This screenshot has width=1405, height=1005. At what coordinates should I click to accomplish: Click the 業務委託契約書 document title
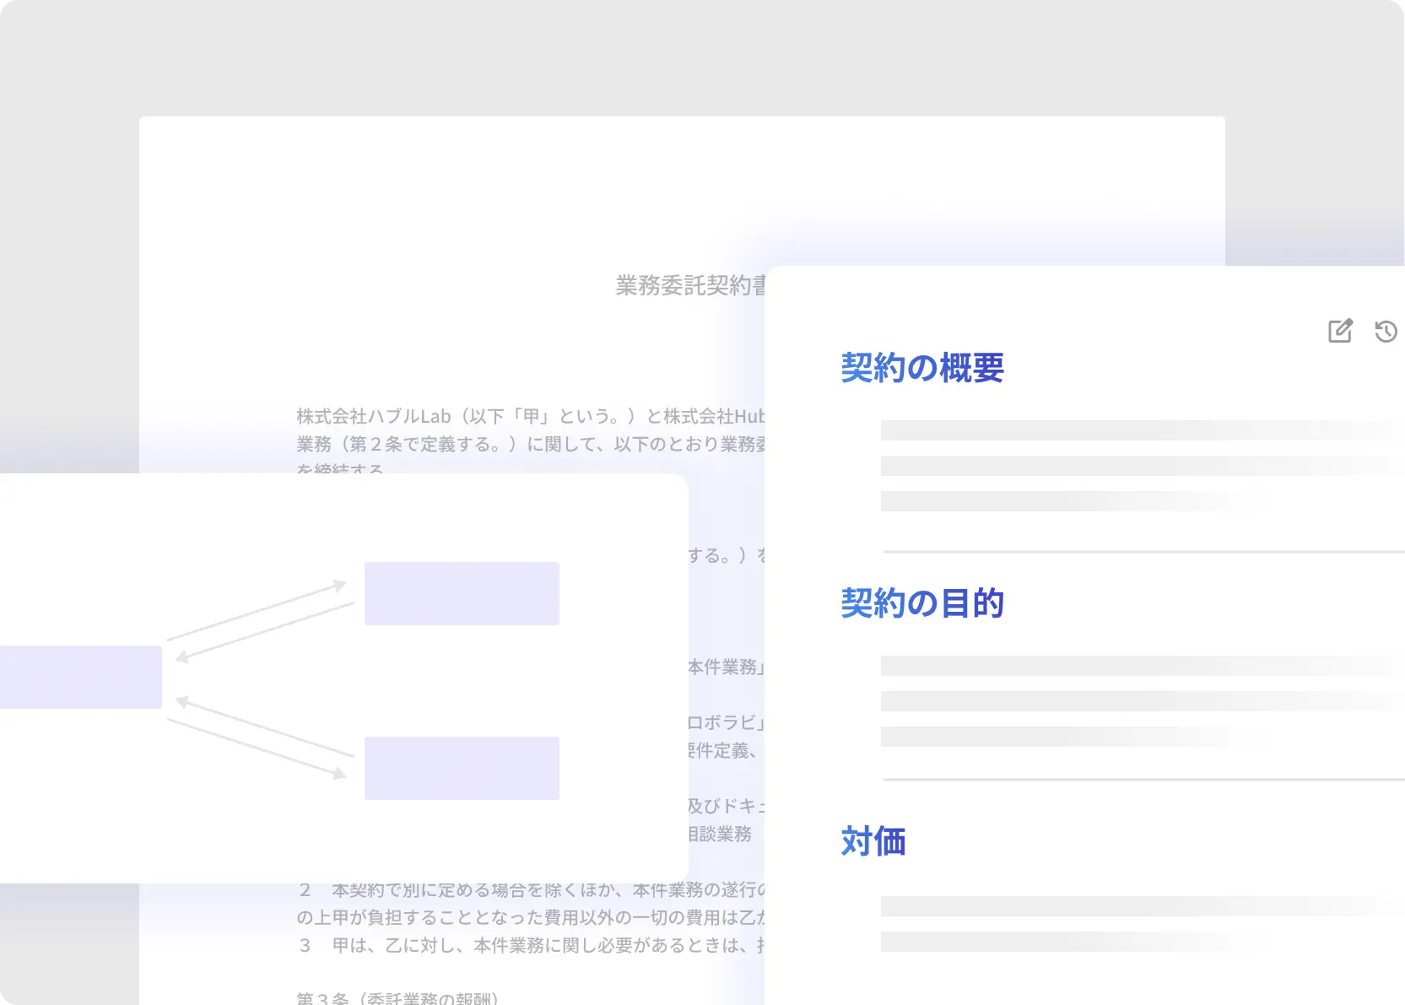pyautogui.click(x=690, y=286)
